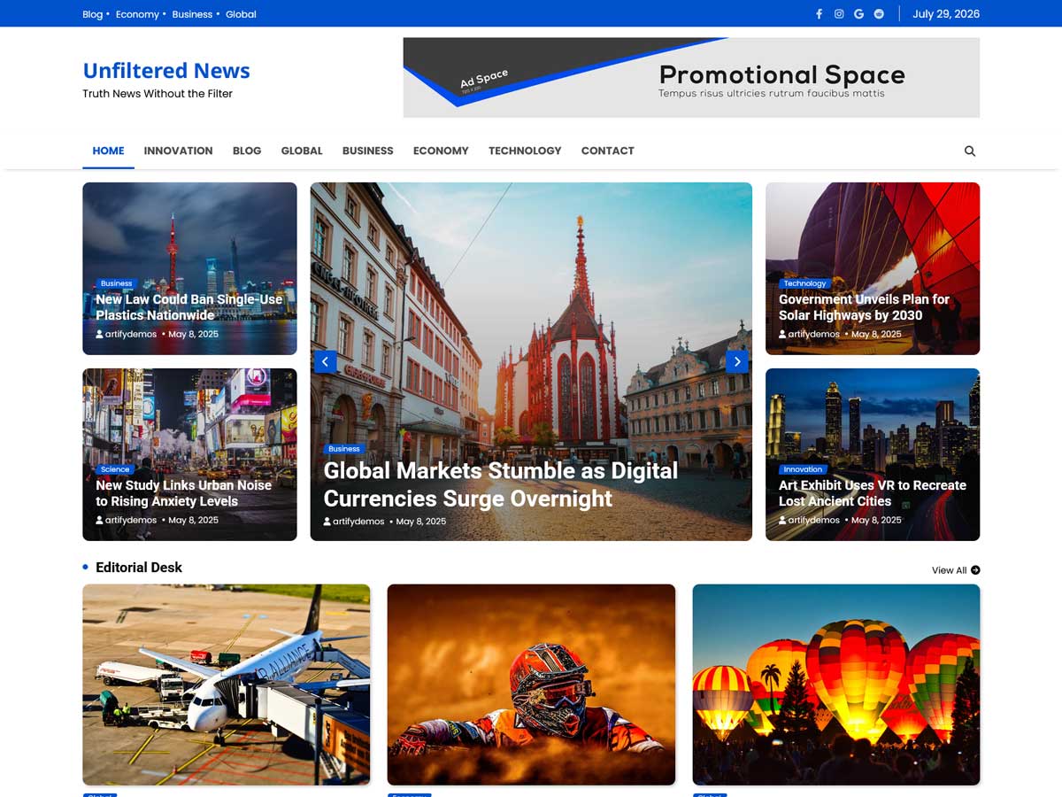The height and width of the screenshot is (797, 1062).
Task: Open 'Global Markets Stumble' headline
Action: coord(501,484)
